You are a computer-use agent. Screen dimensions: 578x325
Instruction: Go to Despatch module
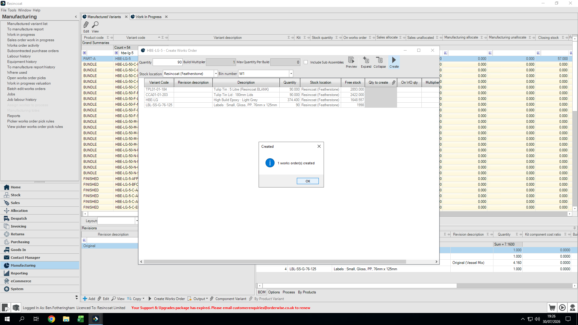click(40, 218)
